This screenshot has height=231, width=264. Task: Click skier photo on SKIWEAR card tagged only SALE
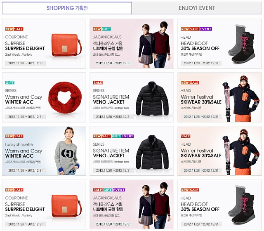[x=241, y=152]
